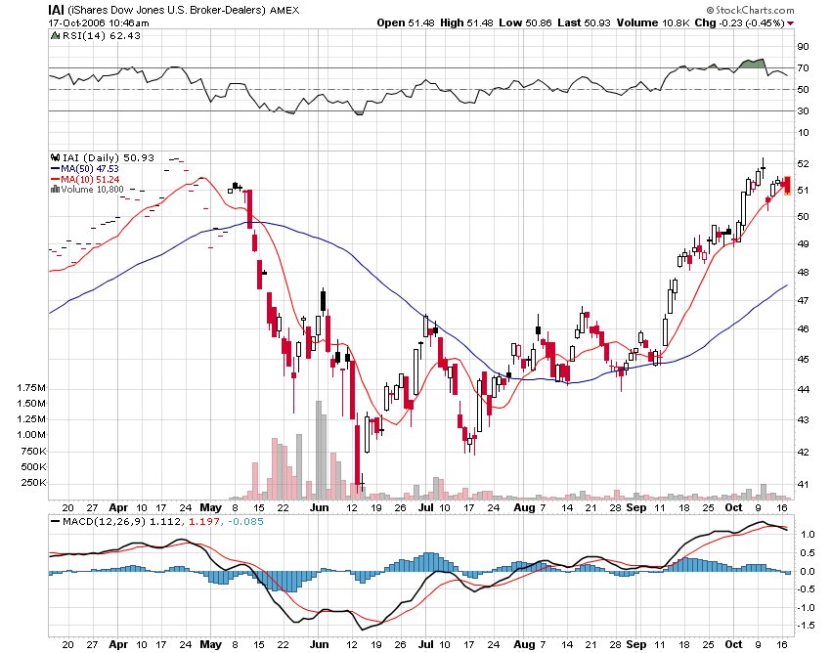Image resolution: width=831 pixels, height=653 pixels.
Task: Click the 30 level on the RSI axis
Action: [x=803, y=111]
